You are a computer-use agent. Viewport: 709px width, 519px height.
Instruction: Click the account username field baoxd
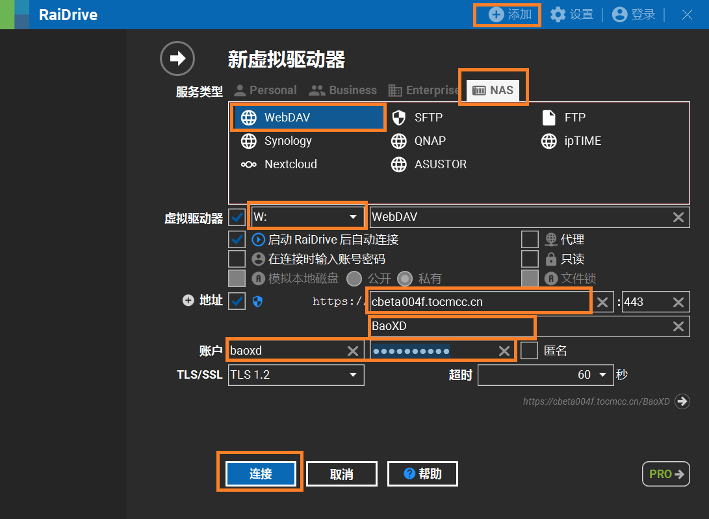(x=286, y=351)
